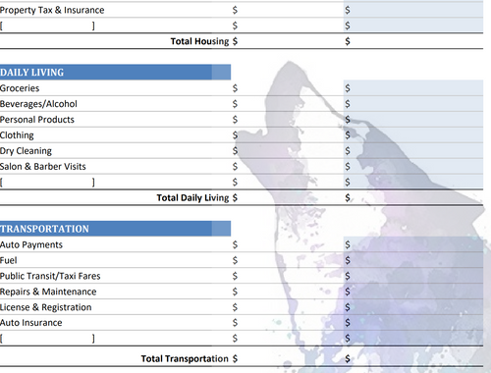
Task: Select the Dry Cleaning row label
Action: [x=26, y=151]
